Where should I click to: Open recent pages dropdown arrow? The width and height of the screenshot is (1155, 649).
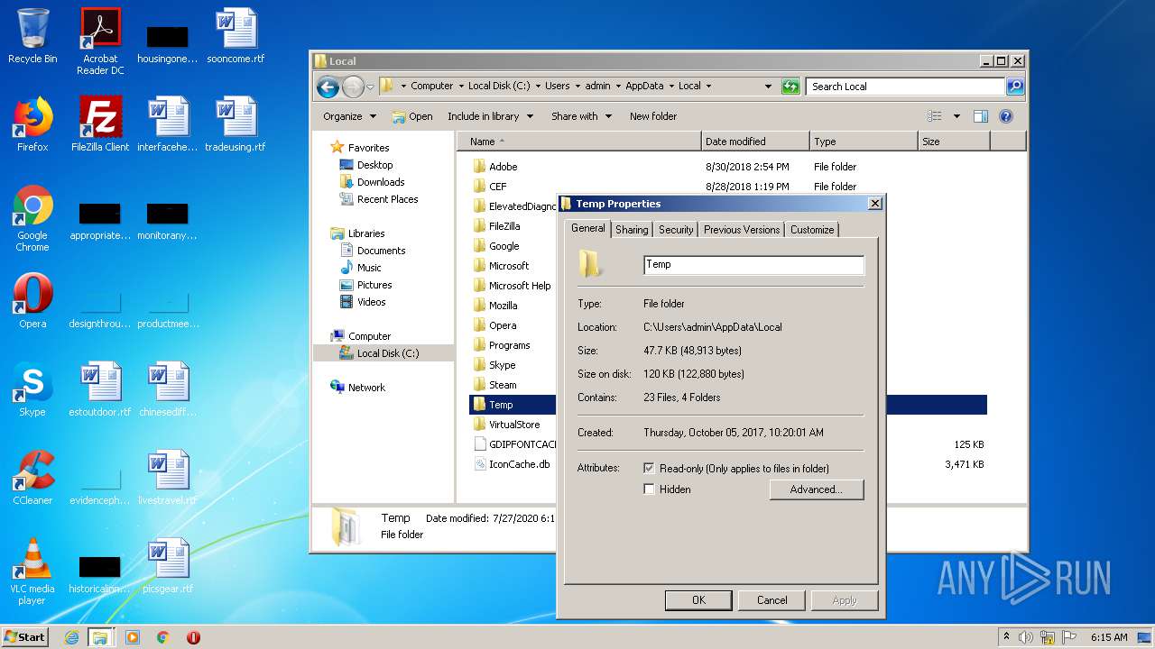(370, 87)
